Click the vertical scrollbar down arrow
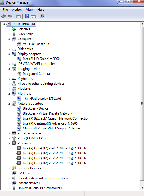This screenshot has height=196, width=144. pos(142,188)
